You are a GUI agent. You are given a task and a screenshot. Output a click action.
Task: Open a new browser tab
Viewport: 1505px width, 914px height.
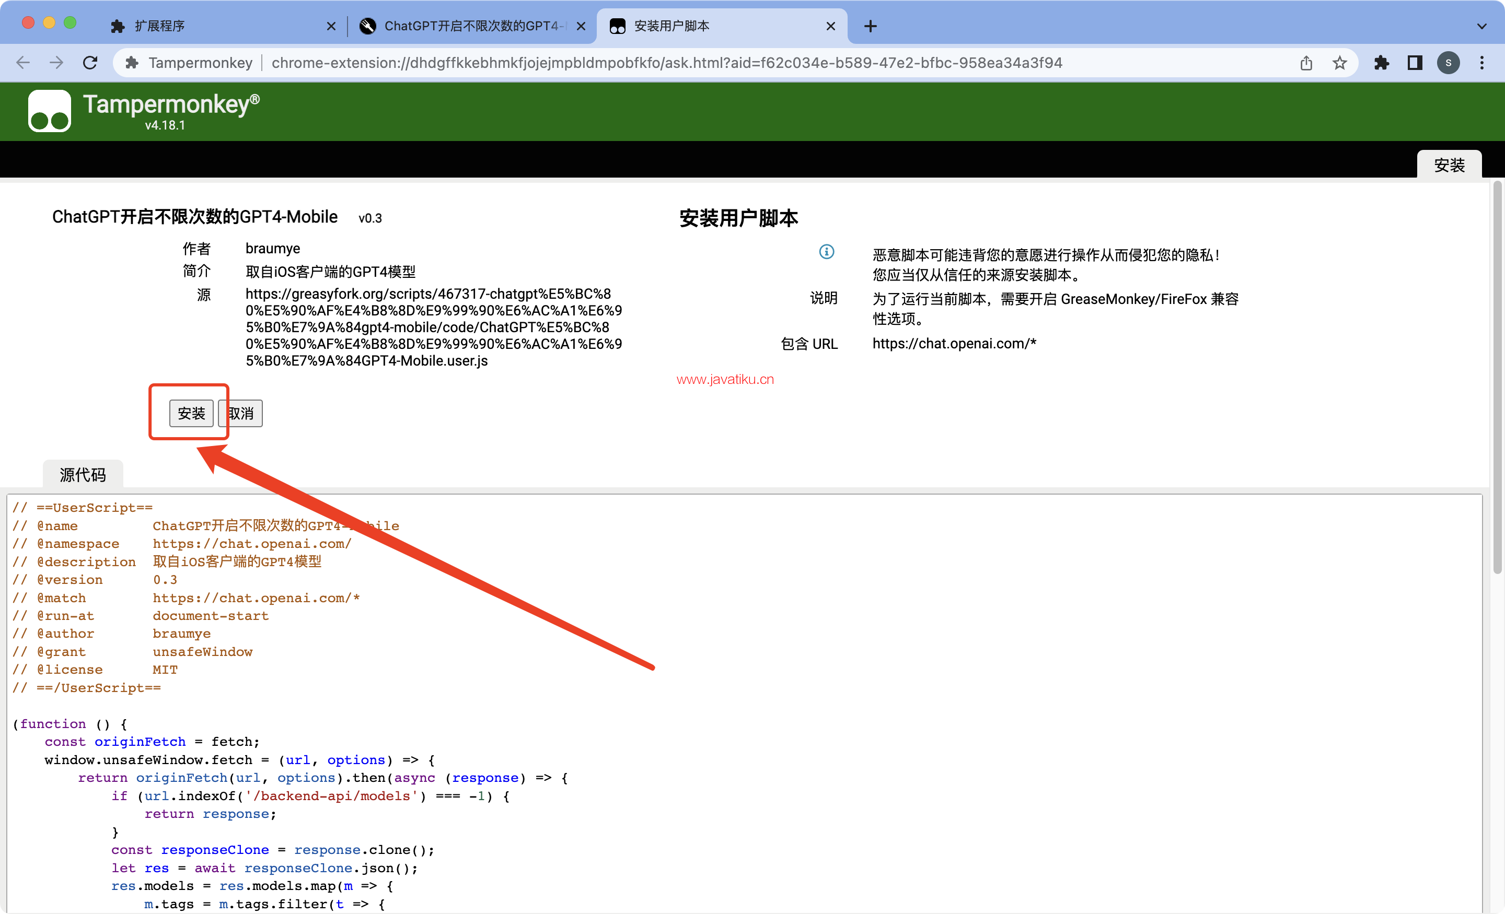(x=871, y=26)
